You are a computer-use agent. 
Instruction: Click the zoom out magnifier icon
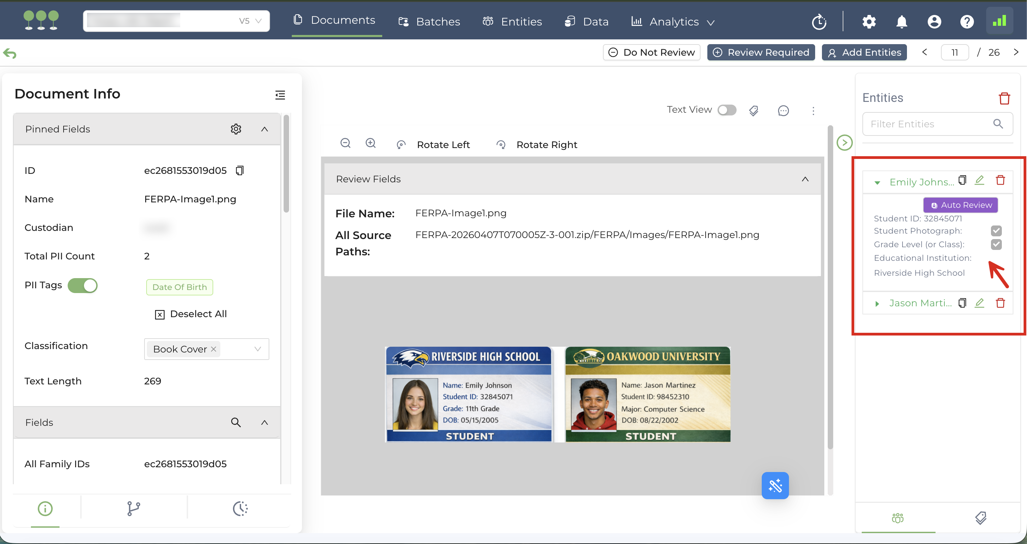[x=345, y=143]
